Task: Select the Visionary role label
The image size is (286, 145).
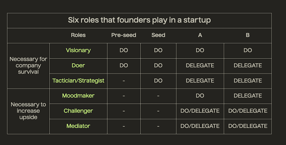Action: coord(78,50)
